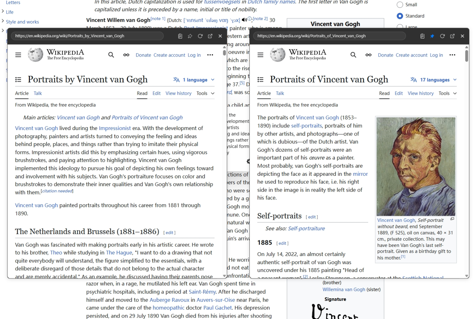Click the citation needed link

(x=57, y=191)
